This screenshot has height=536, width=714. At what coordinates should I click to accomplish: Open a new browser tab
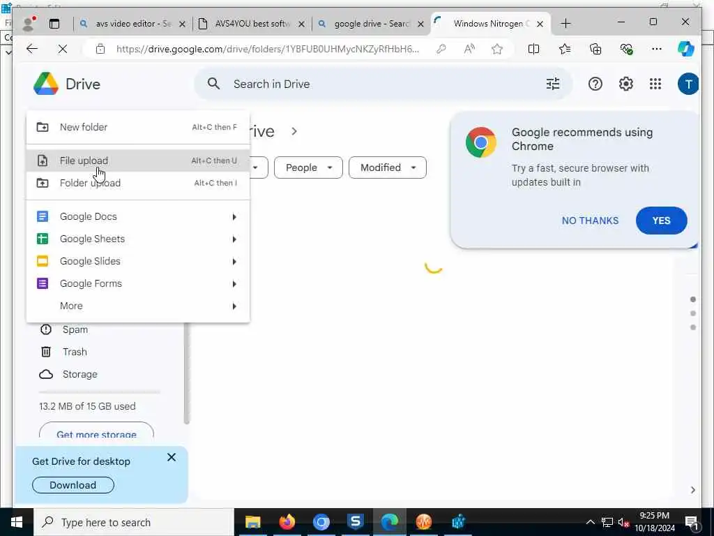pos(565,23)
